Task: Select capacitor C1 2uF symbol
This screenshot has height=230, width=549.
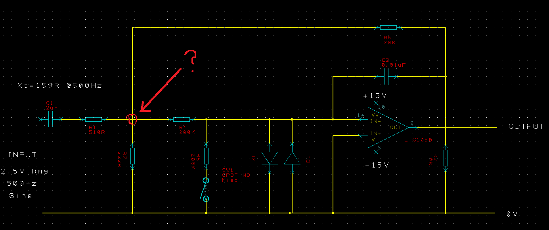Action: tap(51, 119)
